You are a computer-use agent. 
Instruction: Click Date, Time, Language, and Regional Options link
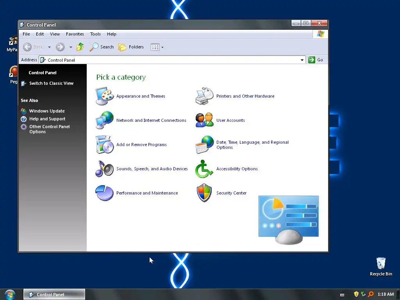pyautogui.click(x=253, y=145)
